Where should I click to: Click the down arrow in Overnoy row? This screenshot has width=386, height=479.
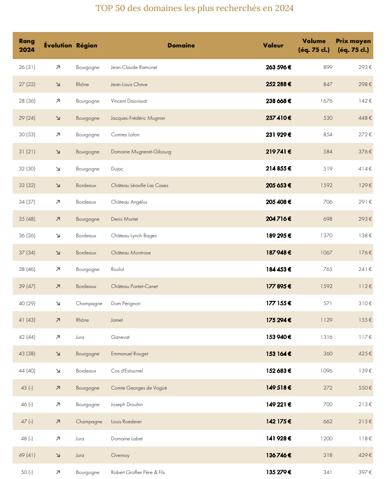click(x=58, y=455)
